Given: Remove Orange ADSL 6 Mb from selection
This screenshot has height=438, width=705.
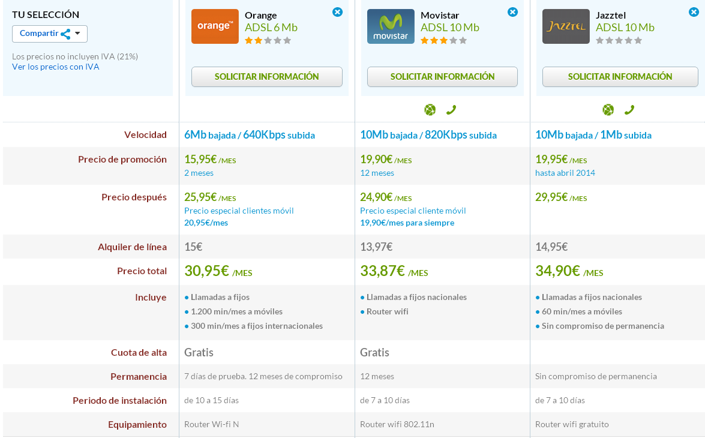Looking at the screenshot, I should [337, 12].
